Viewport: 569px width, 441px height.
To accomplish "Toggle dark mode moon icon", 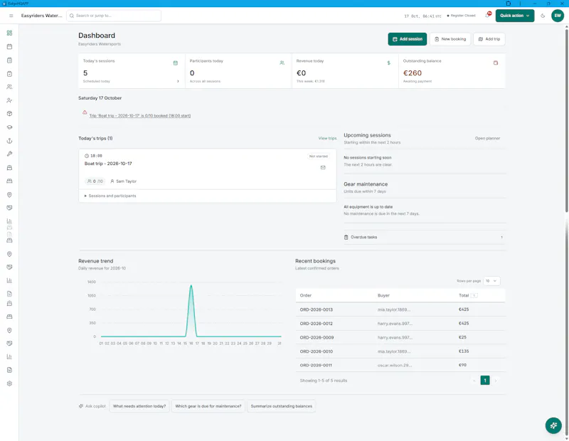I will click(543, 16).
